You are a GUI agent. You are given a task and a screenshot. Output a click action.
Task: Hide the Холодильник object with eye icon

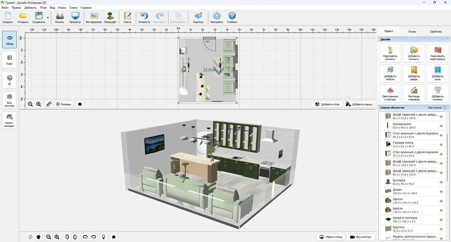pyautogui.click(x=441, y=126)
